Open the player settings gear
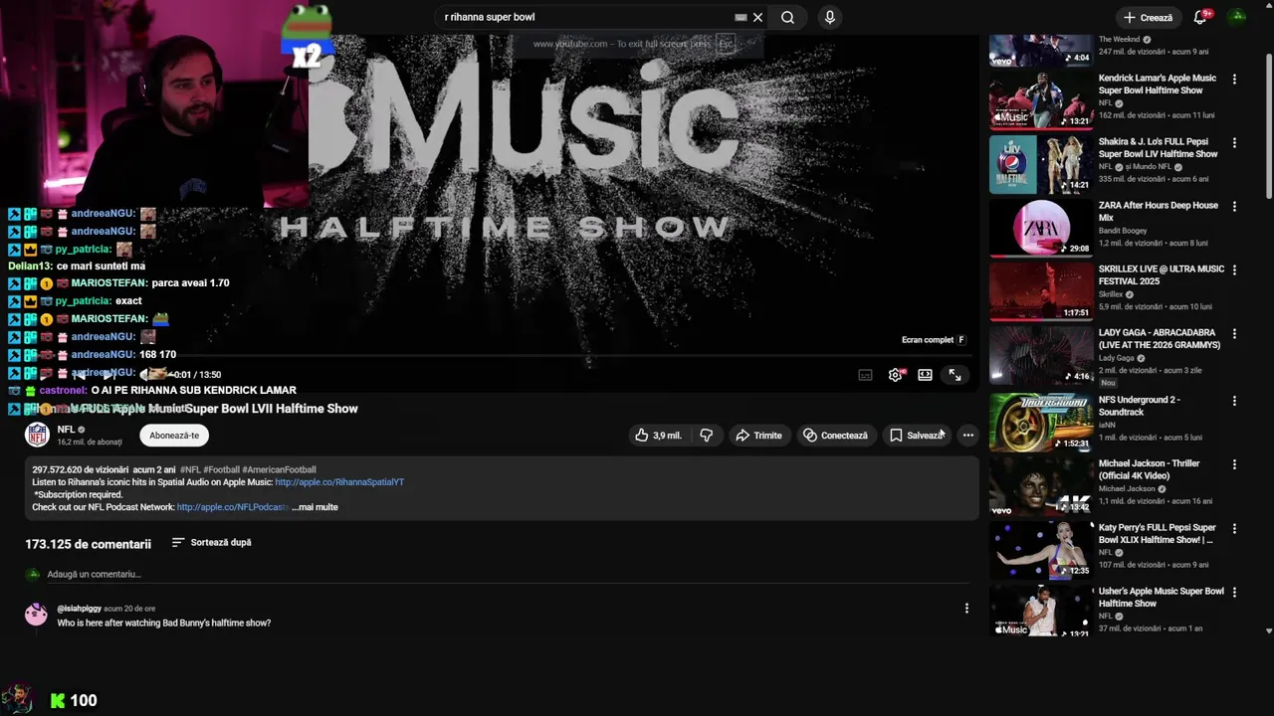Image resolution: width=1274 pixels, height=716 pixels. 896,375
